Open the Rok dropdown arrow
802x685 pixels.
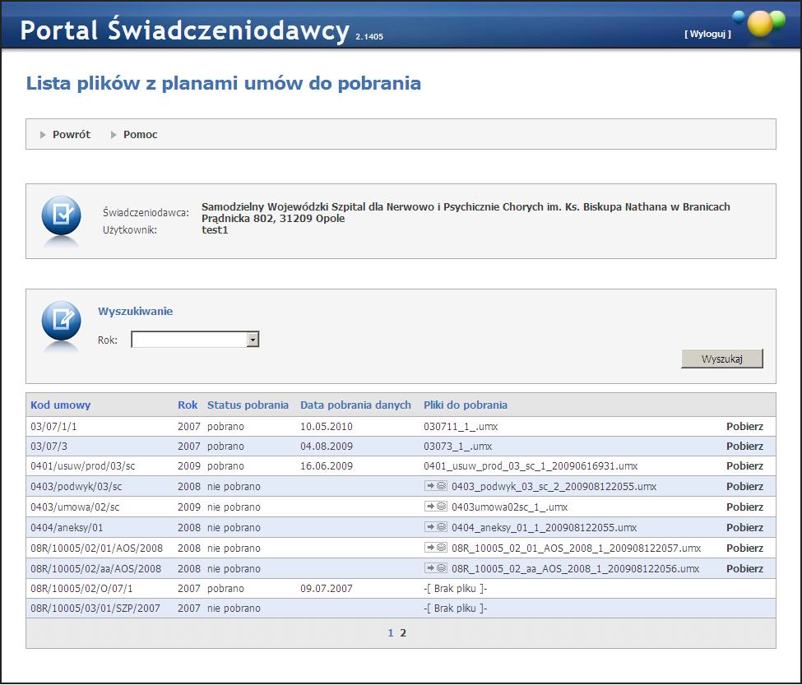(253, 340)
